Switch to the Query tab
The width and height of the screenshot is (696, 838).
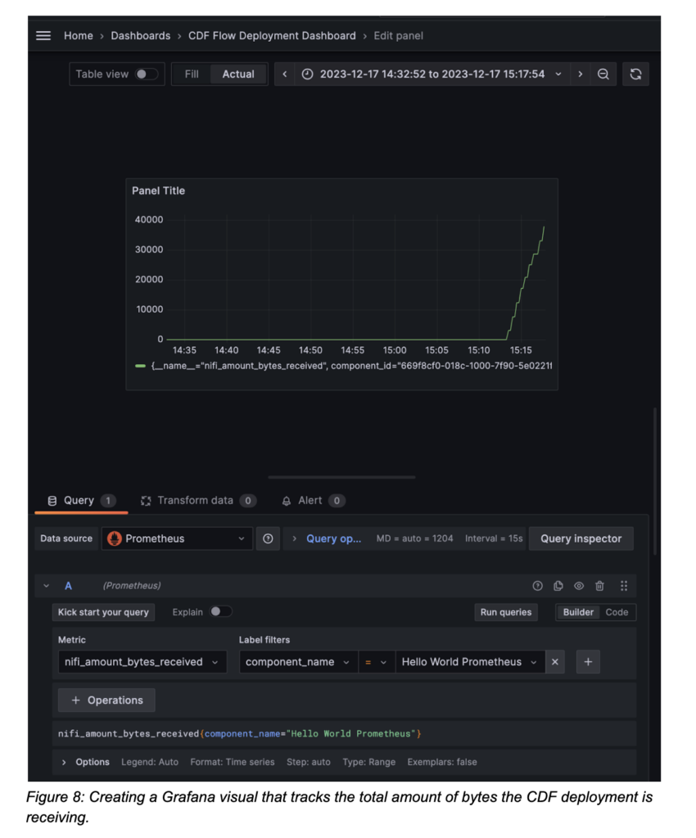point(81,501)
